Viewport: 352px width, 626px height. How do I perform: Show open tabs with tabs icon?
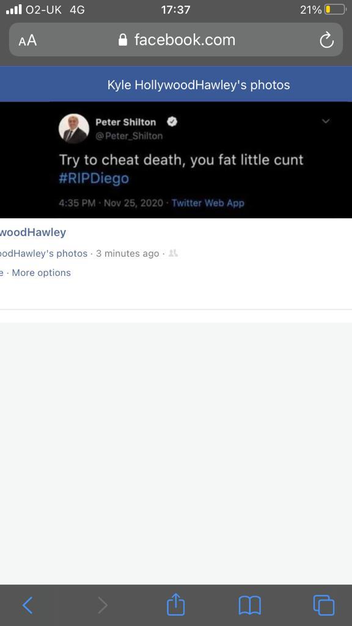pos(324,605)
